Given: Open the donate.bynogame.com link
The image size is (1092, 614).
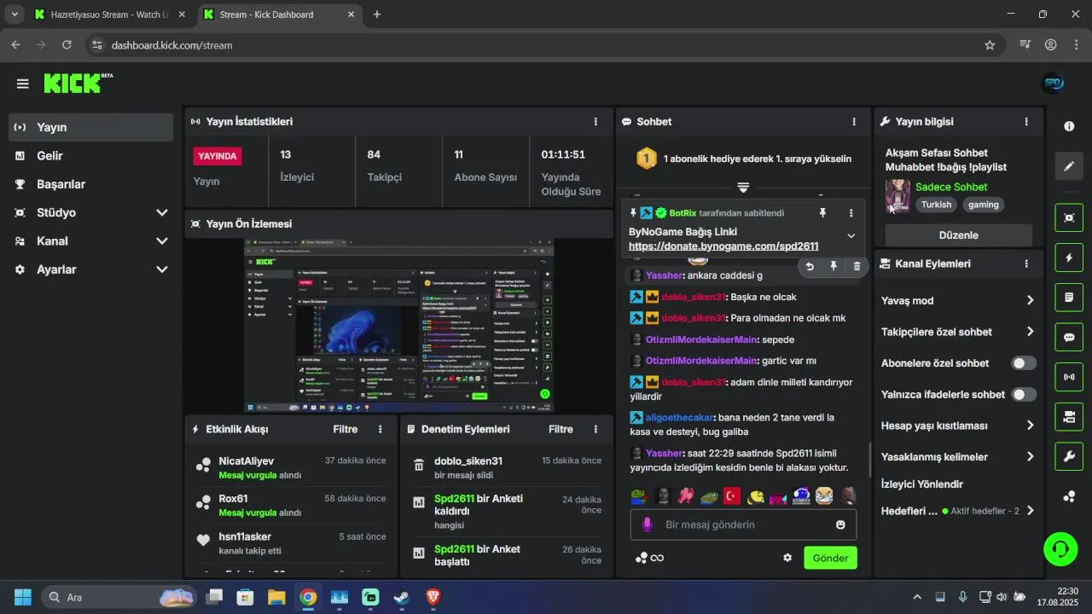Looking at the screenshot, I should point(723,246).
